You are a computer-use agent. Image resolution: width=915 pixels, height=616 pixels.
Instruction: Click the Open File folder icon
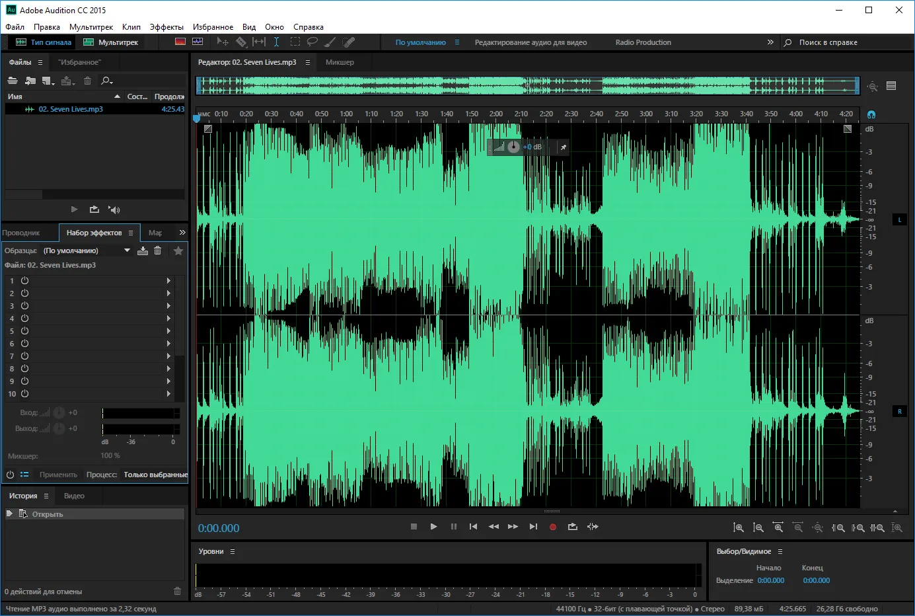pos(13,81)
